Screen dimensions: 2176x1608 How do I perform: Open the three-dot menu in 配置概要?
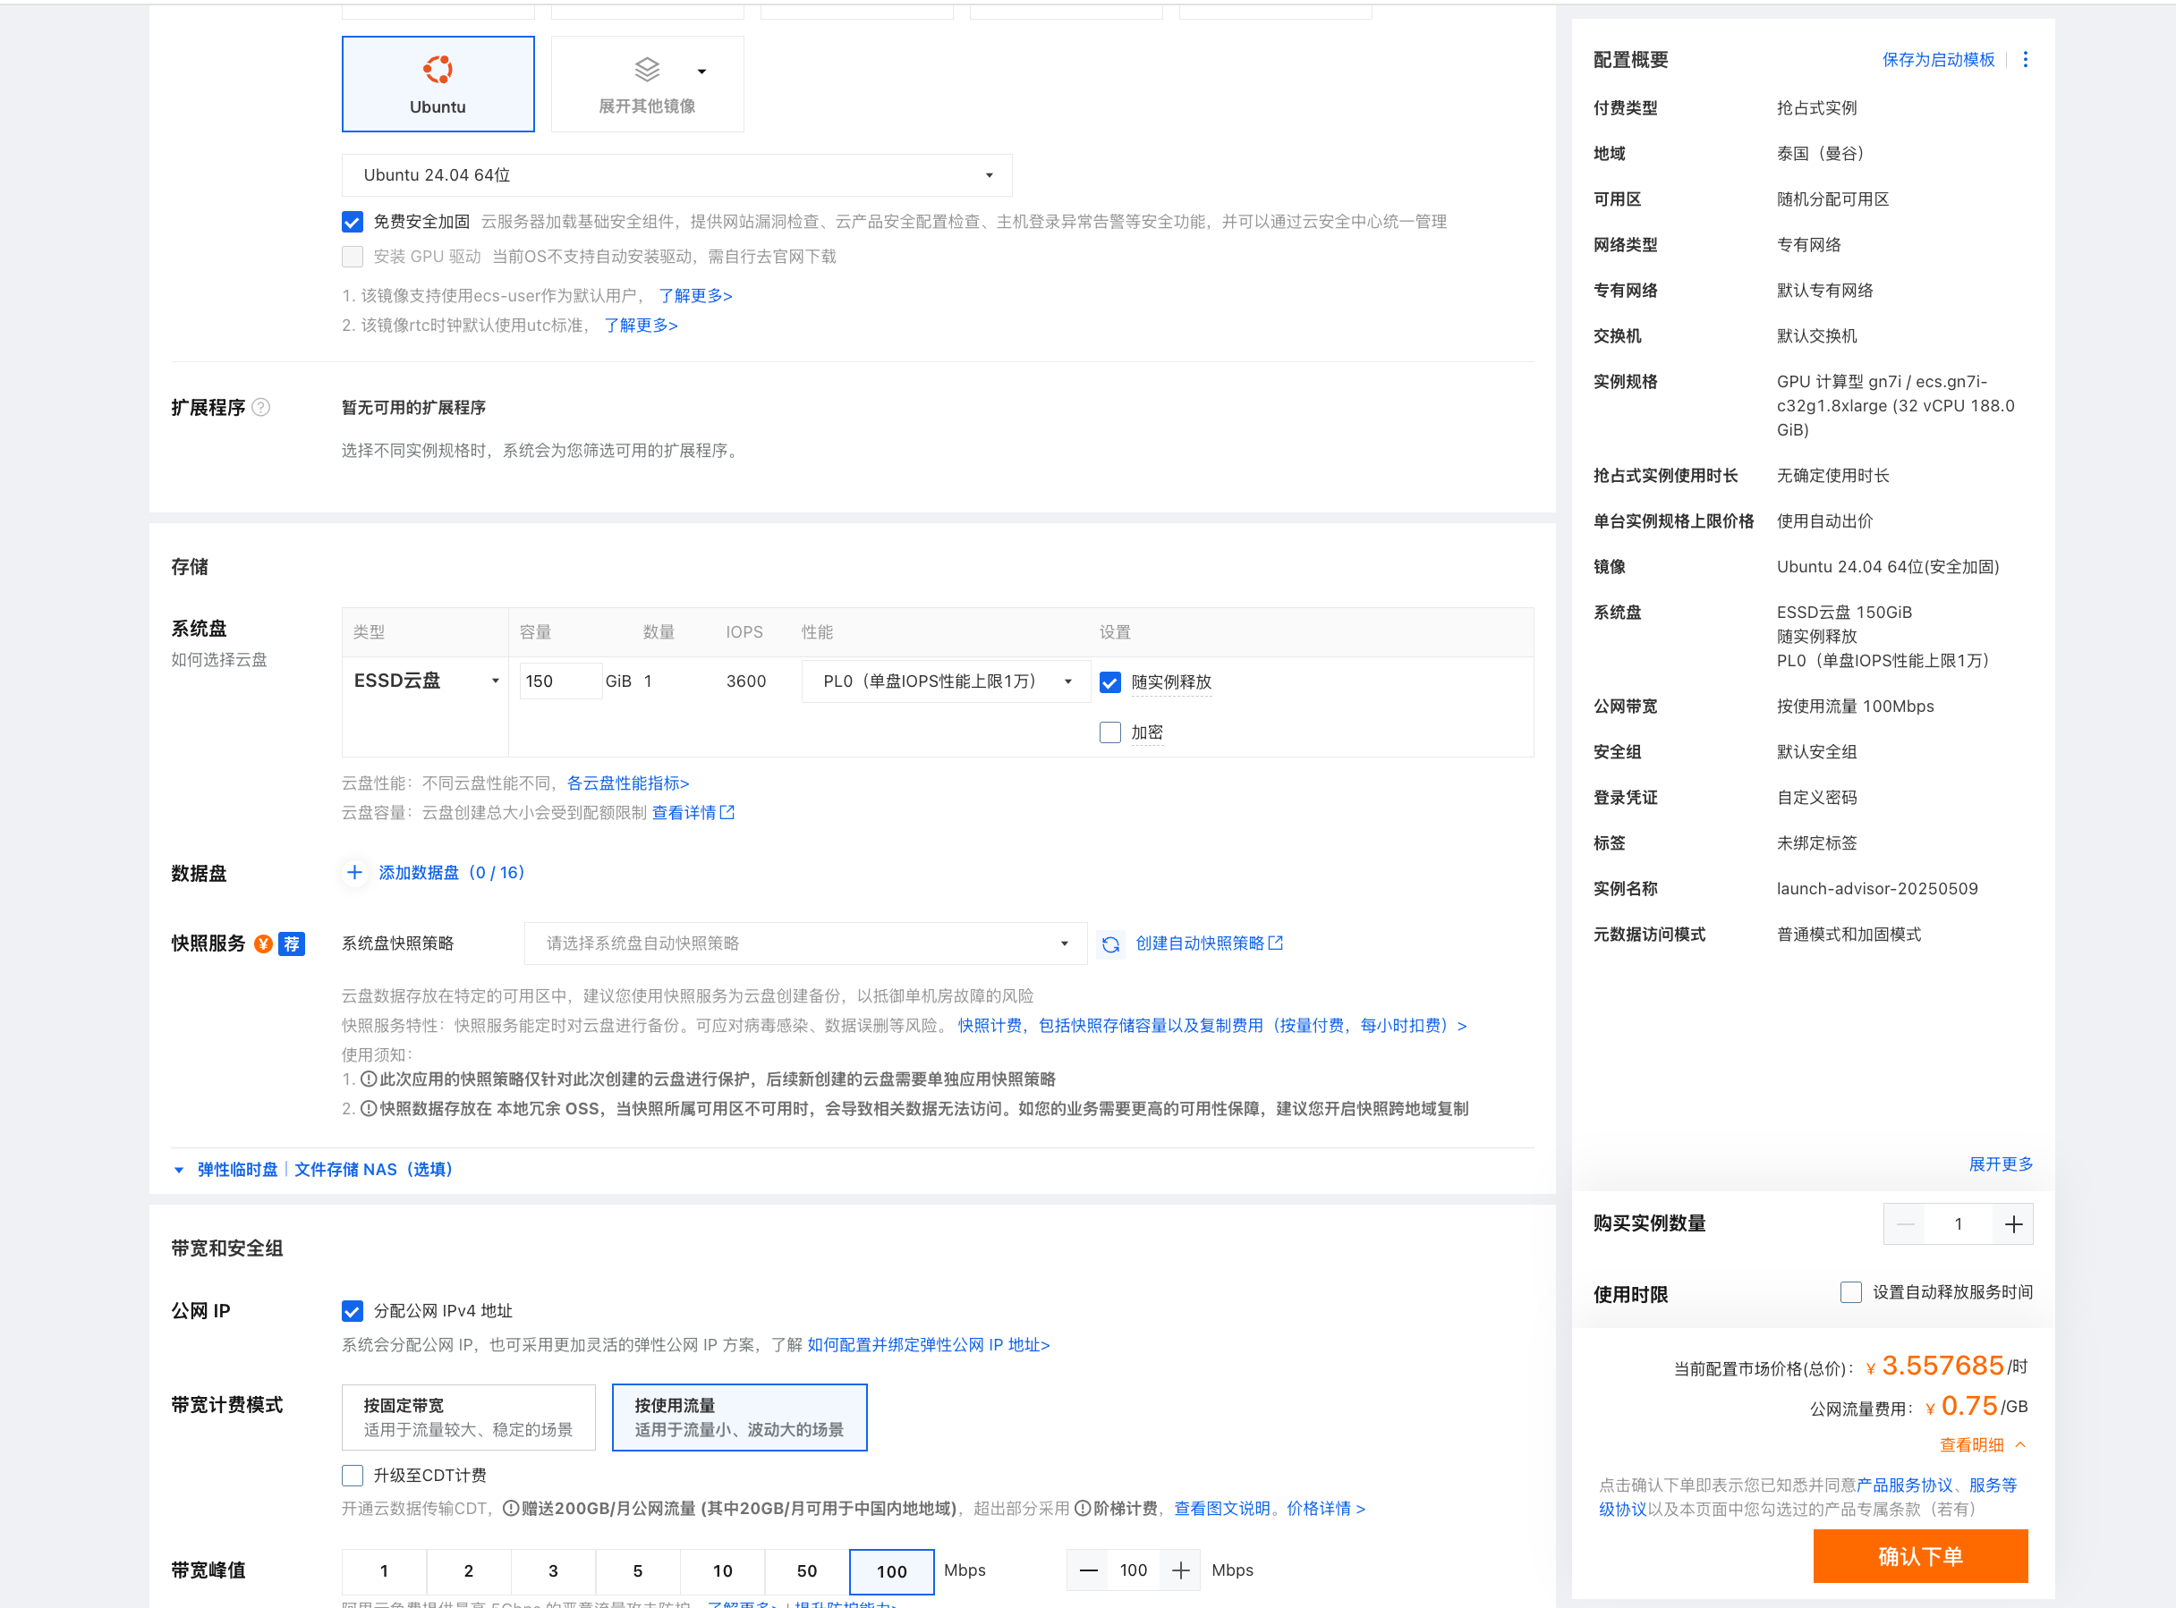(x=2025, y=59)
